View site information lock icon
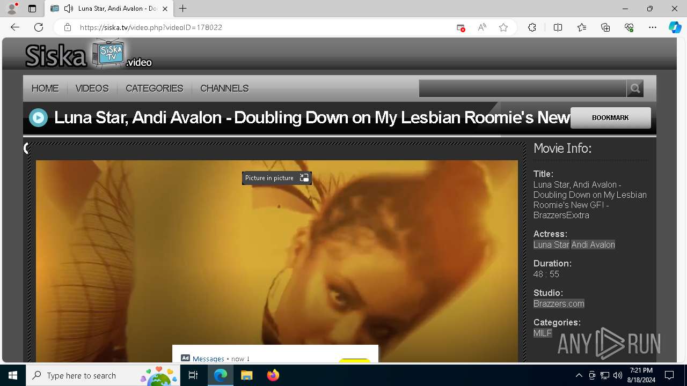687x386 pixels. coord(67,27)
